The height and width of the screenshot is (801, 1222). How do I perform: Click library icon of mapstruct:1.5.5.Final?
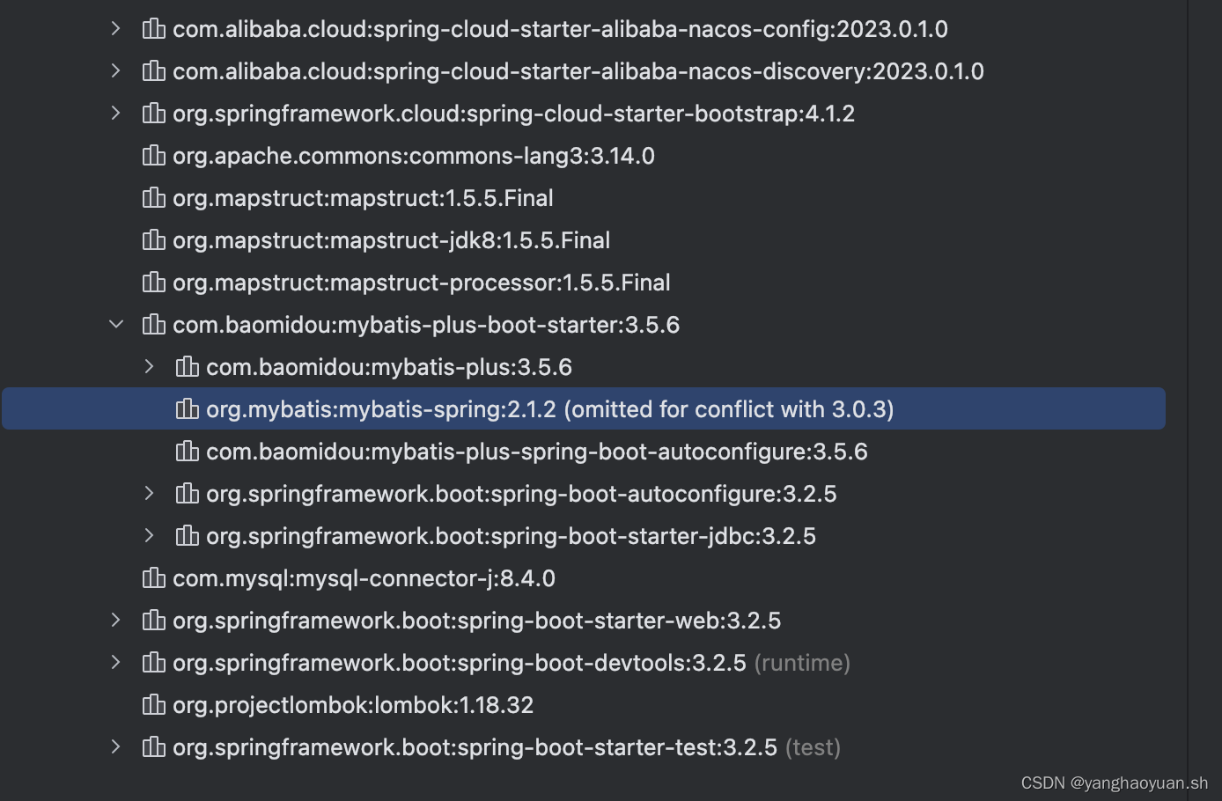pyautogui.click(x=154, y=198)
